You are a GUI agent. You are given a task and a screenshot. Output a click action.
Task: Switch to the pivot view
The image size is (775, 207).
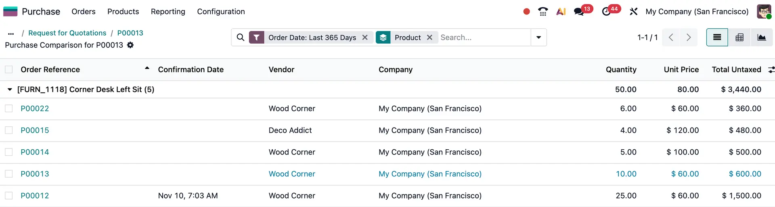[739, 38]
